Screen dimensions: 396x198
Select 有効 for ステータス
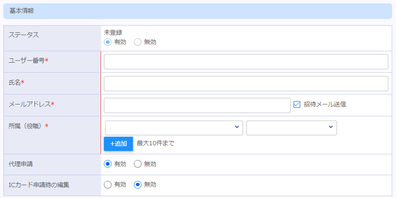coord(108,42)
